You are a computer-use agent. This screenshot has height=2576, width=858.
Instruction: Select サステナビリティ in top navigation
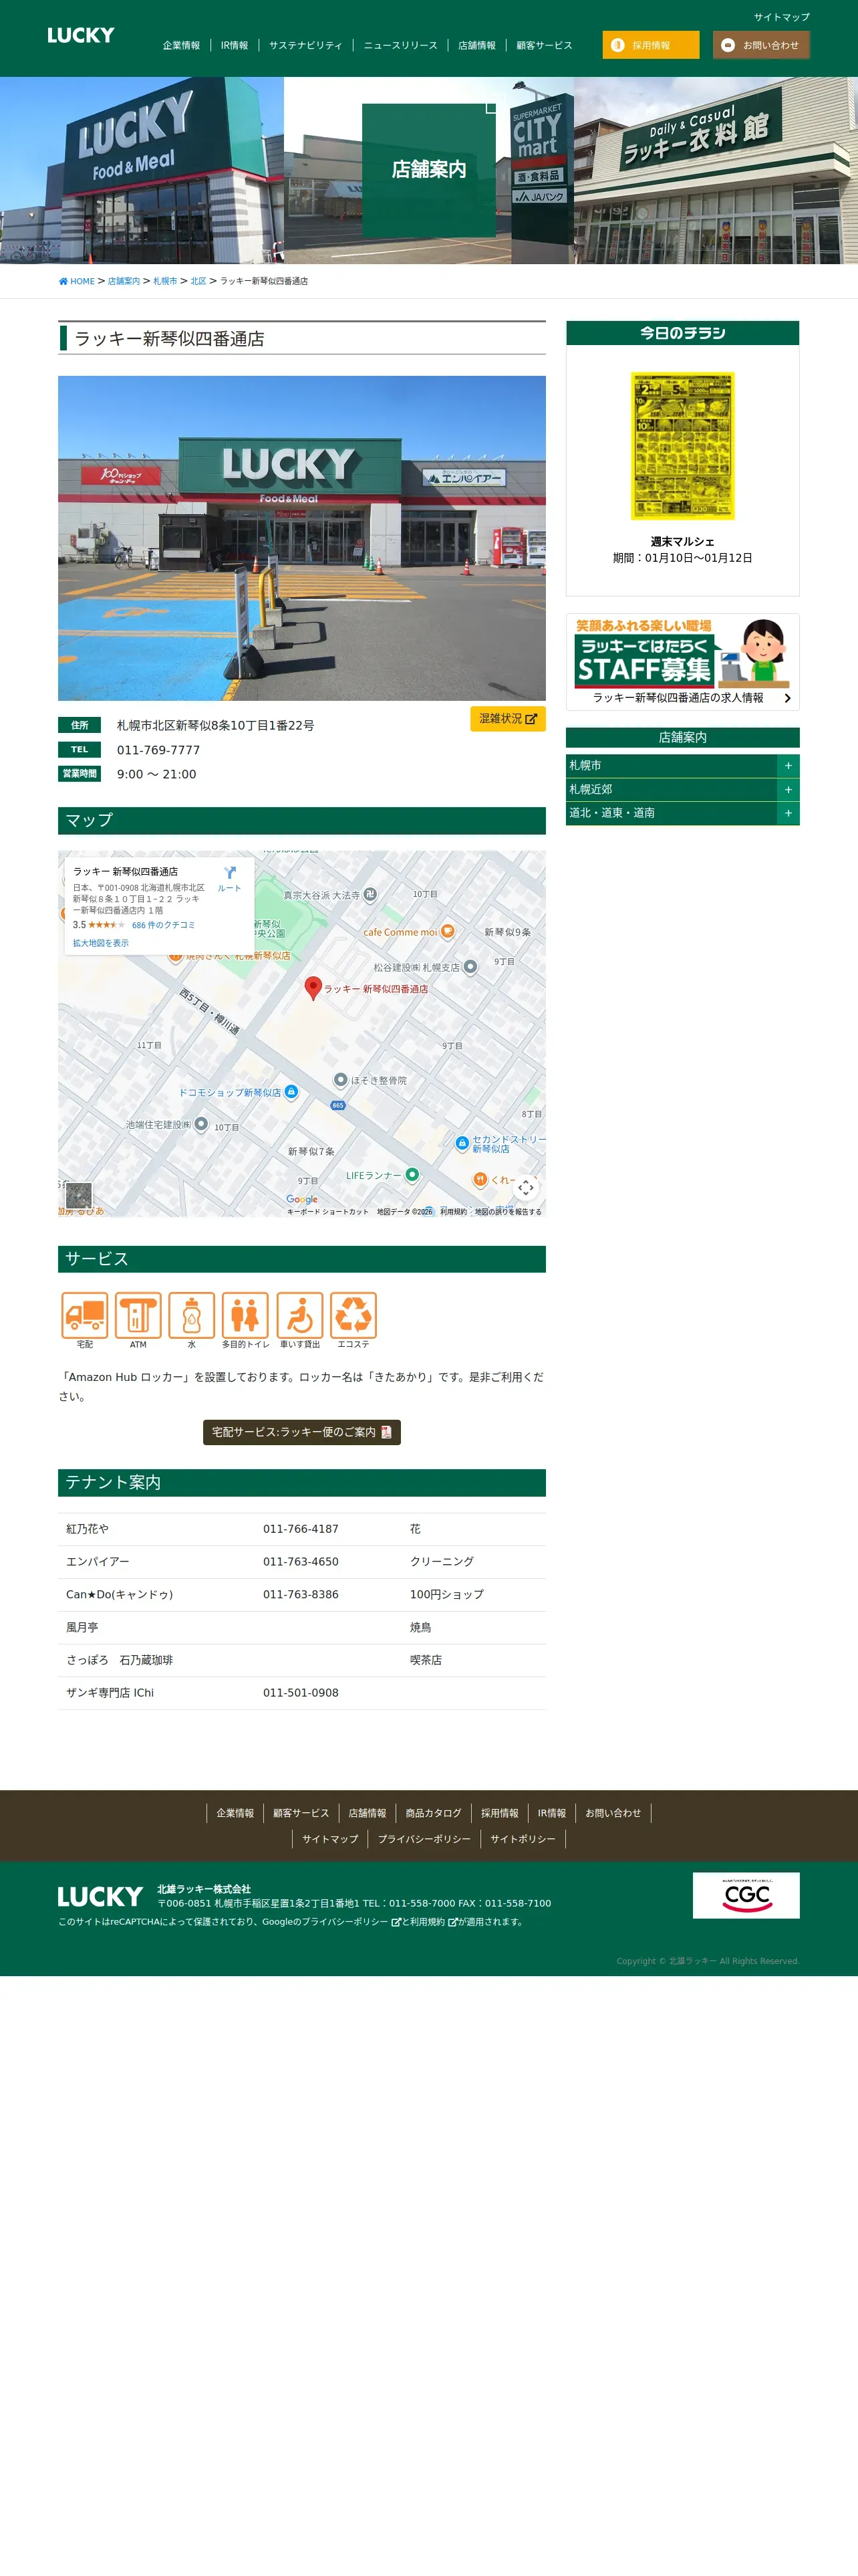point(305,45)
